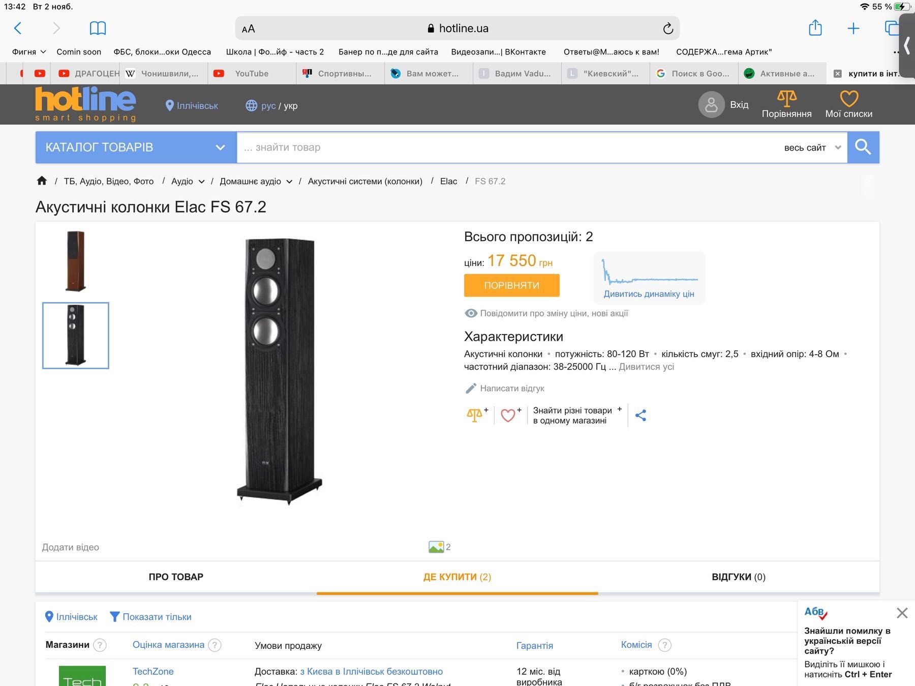Viewport: 915px width, 686px height.
Task: Click the user avatar icon next to Вхід
Action: tap(711, 105)
